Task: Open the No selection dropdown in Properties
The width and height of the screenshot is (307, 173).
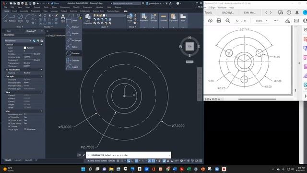Action: (x=18, y=40)
